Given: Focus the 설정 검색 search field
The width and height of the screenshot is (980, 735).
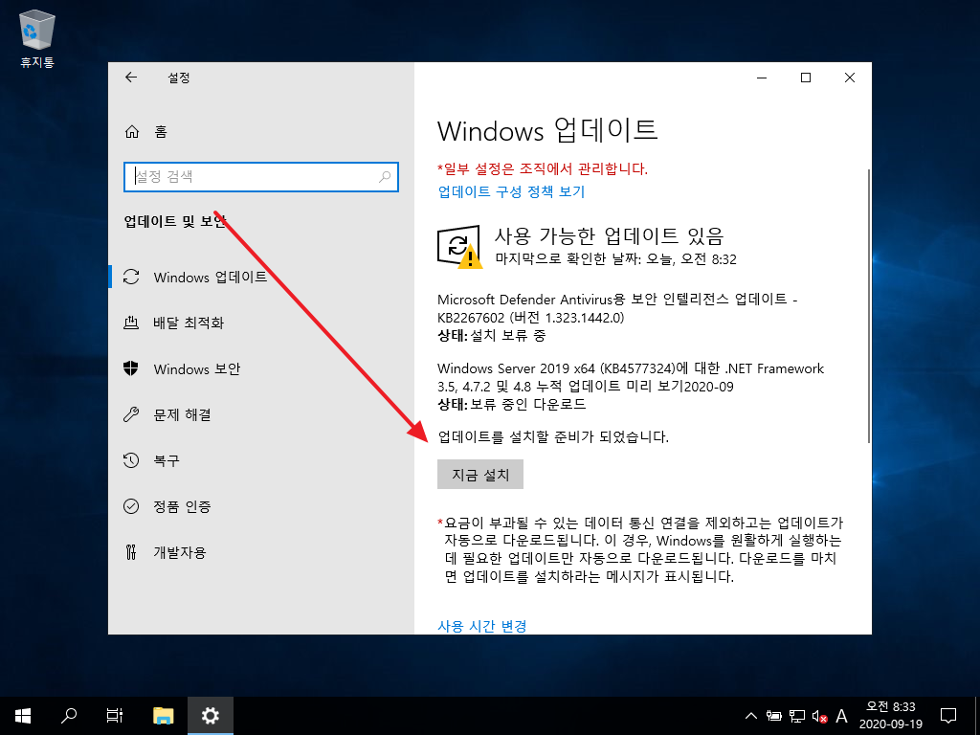Looking at the screenshot, I should pos(261,177).
